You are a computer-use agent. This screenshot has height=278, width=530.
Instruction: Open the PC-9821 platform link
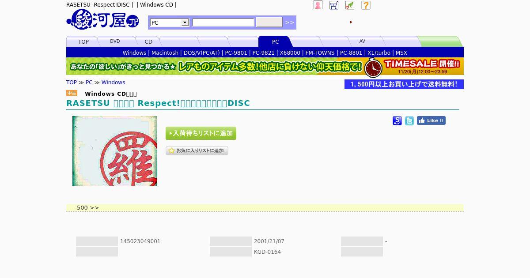click(264, 53)
